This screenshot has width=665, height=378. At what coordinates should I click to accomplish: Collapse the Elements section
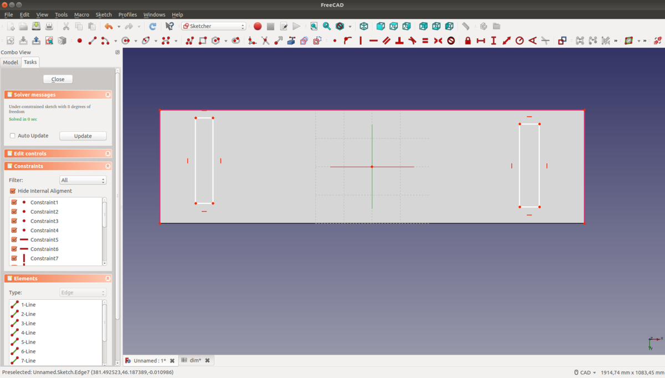(x=108, y=278)
